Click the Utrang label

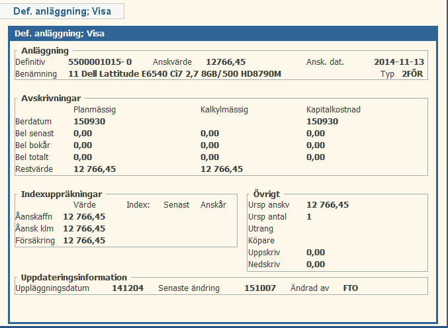[x=261, y=229]
